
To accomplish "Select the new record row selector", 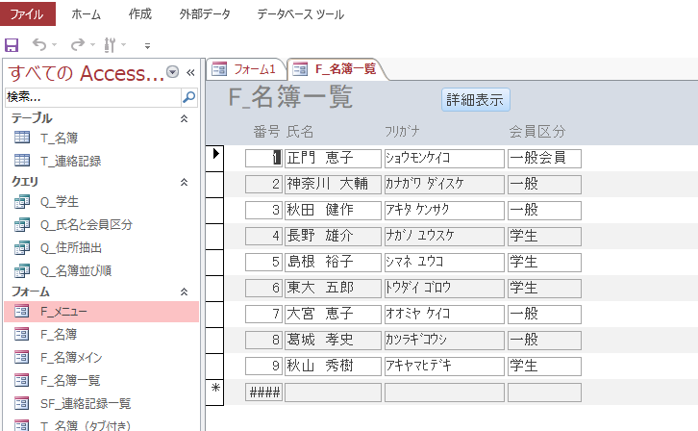I will (215, 393).
